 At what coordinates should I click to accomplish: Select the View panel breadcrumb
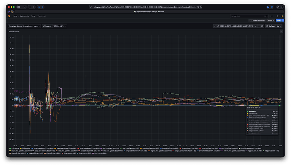[x=41, y=16]
